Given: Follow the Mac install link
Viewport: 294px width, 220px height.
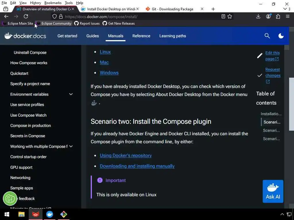Looking at the screenshot, I should 104,62.
